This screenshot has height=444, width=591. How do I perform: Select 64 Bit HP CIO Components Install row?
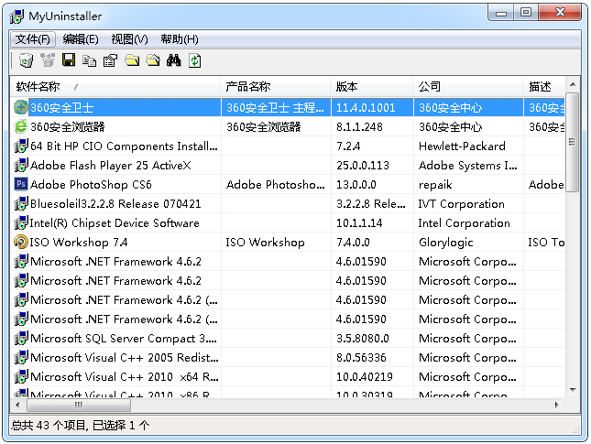pos(289,146)
